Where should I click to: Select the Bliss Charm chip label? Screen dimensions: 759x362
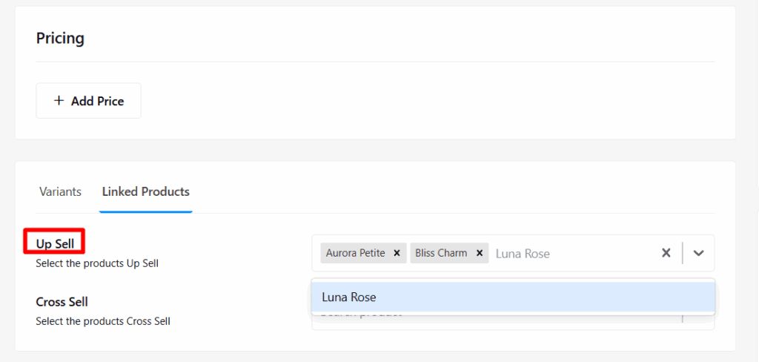(x=441, y=253)
